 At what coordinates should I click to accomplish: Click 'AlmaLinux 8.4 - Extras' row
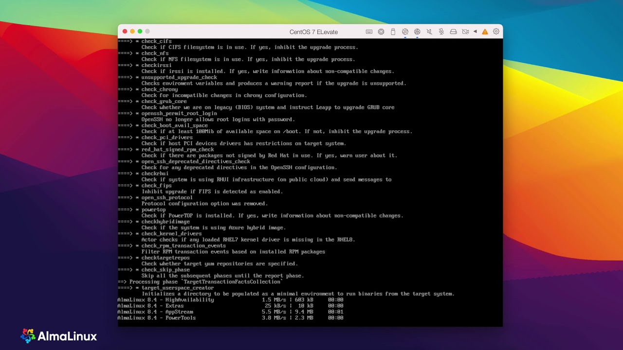pyautogui.click(x=230, y=306)
